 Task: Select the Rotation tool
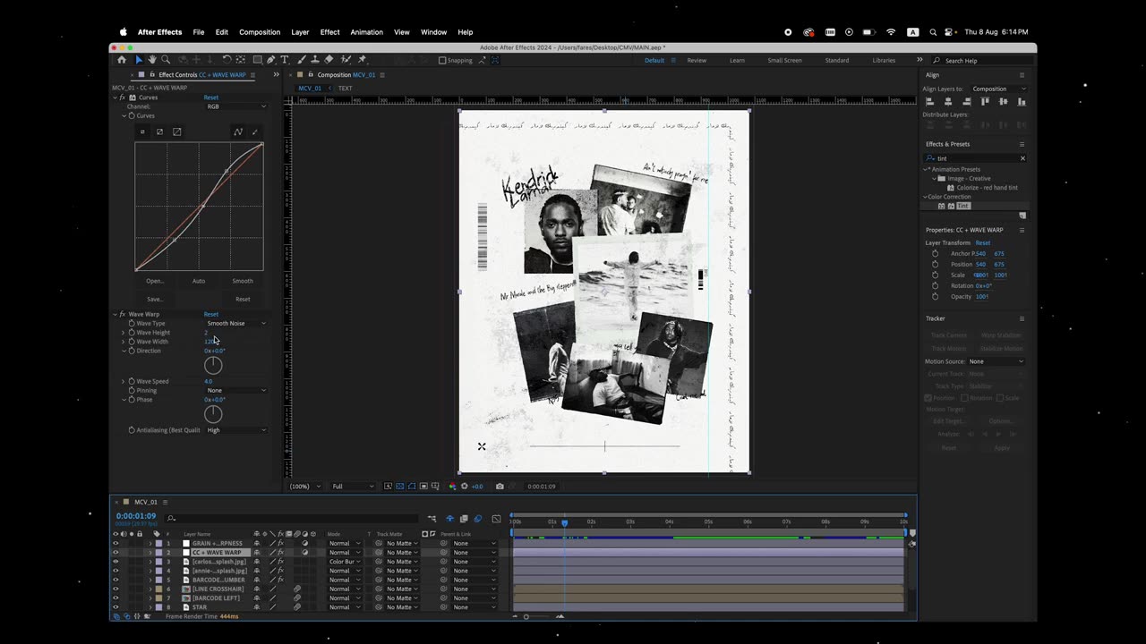pos(227,60)
